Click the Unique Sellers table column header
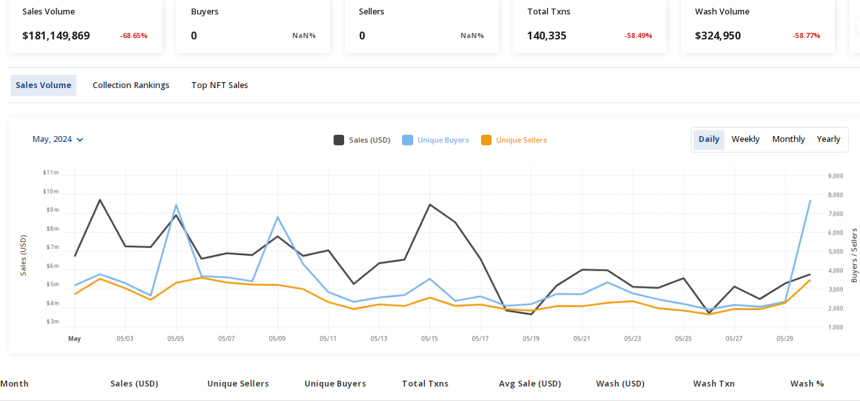 [238, 384]
